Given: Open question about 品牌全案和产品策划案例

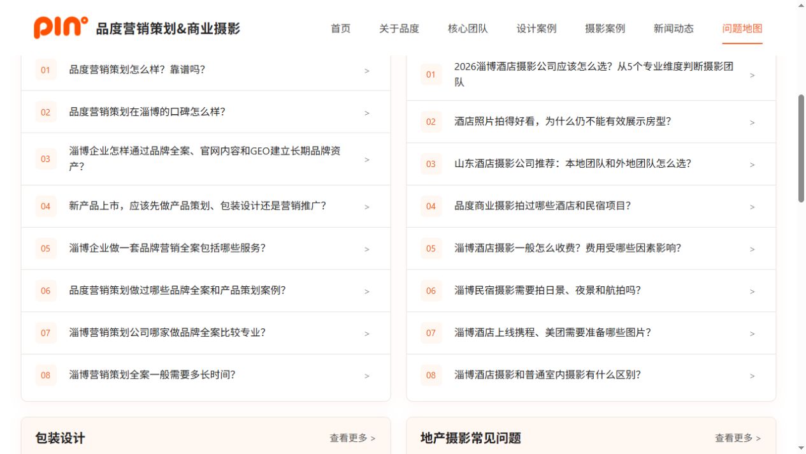Looking at the screenshot, I should [206, 291].
